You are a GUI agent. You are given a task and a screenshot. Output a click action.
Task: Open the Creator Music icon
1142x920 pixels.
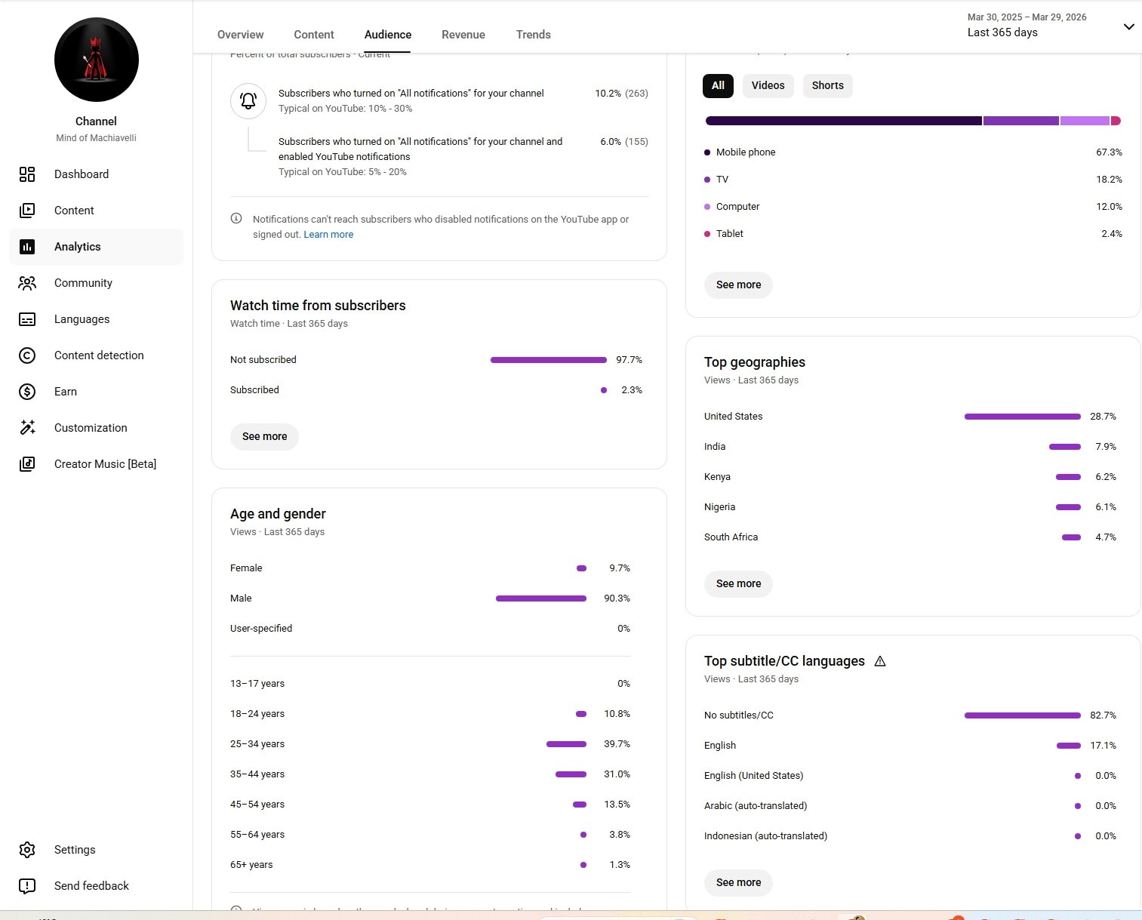(x=27, y=464)
